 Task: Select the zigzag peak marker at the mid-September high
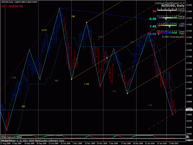(29, 49)
